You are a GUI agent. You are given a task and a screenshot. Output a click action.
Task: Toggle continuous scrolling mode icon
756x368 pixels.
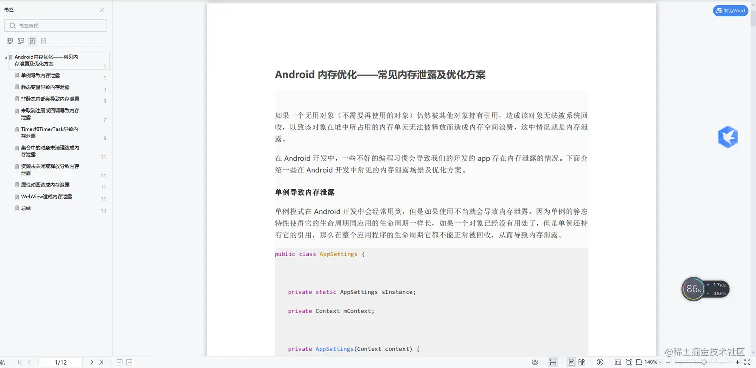(553, 362)
